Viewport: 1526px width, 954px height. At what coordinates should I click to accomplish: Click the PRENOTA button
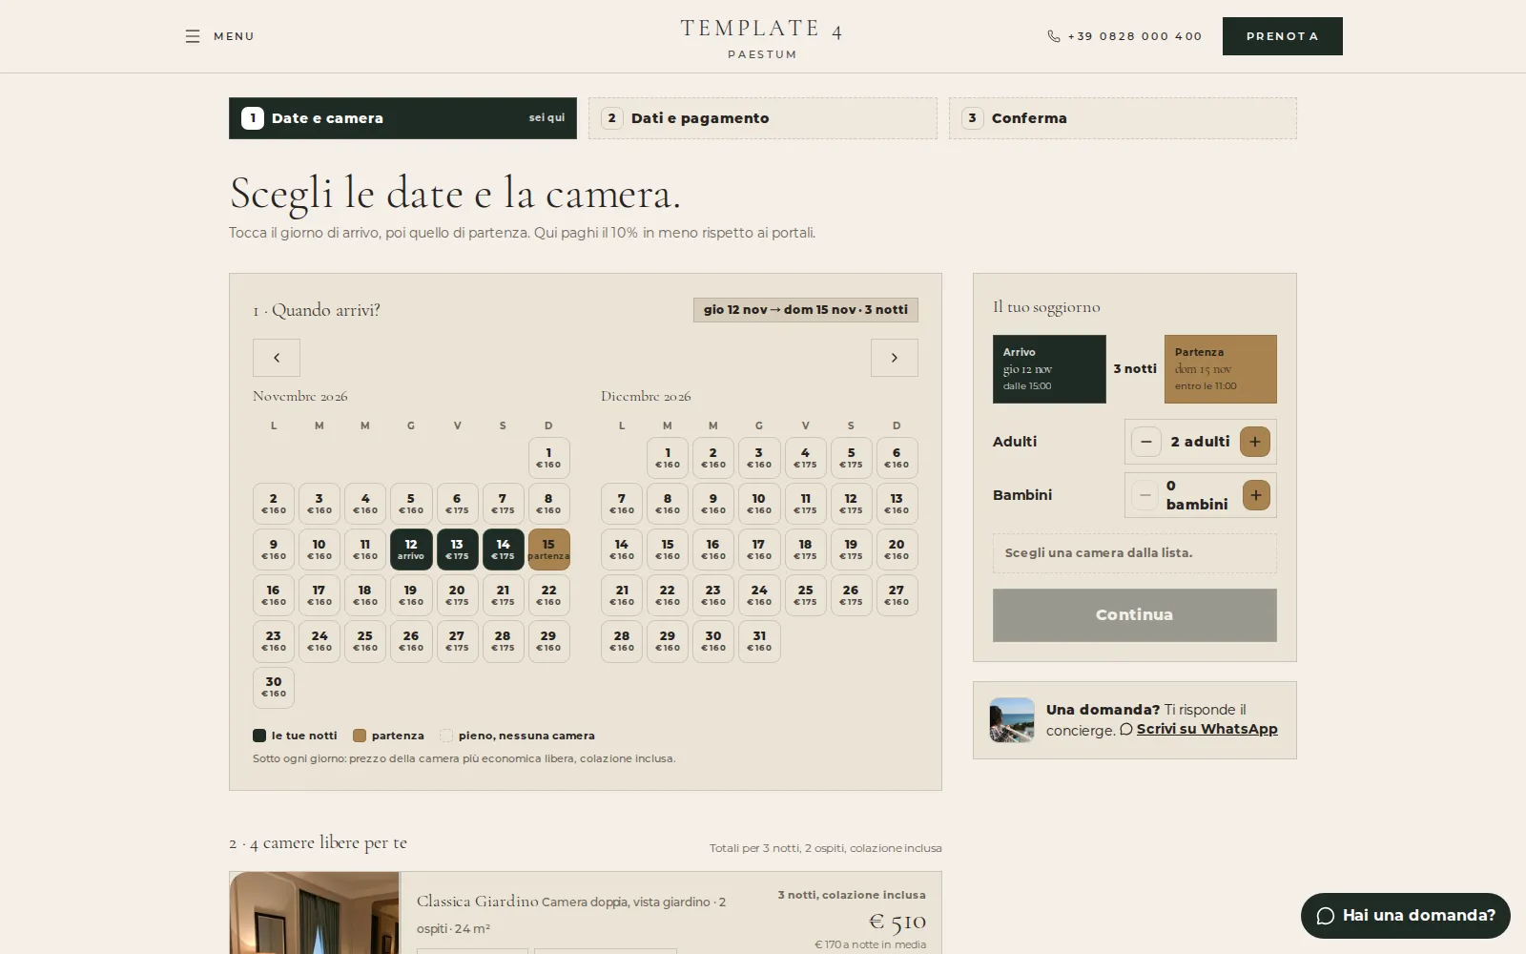(1283, 36)
